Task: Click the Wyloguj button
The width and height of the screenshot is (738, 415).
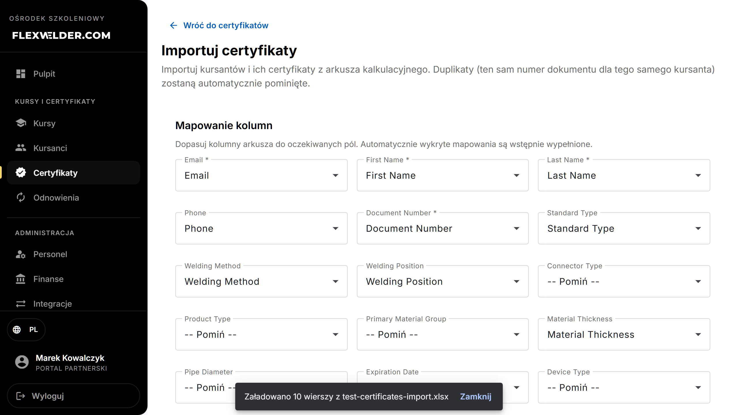Action: coord(74,396)
